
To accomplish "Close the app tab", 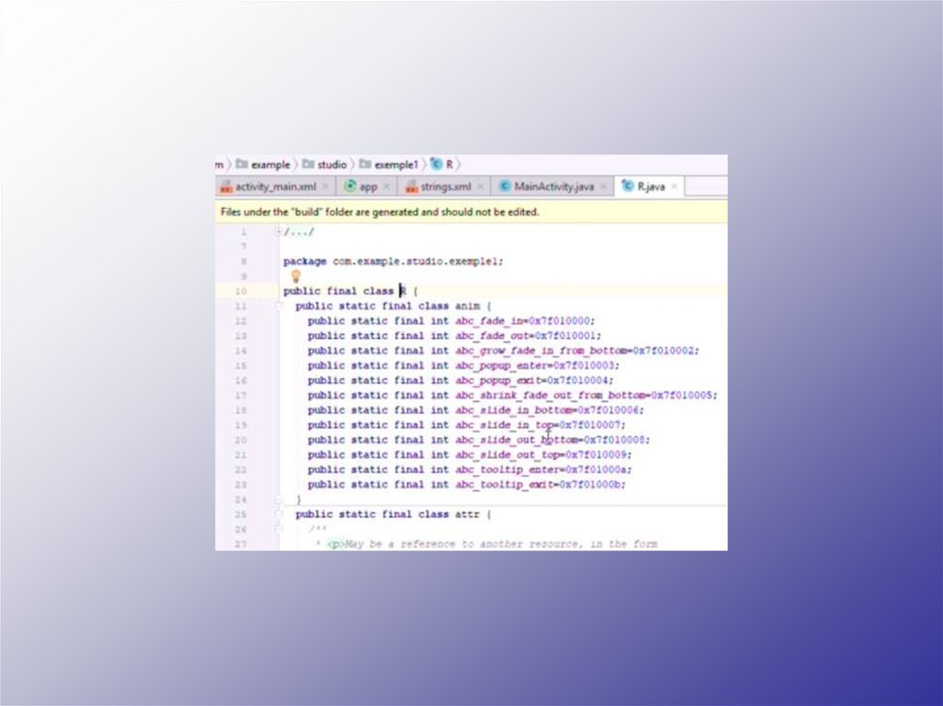I will coord(387,187).
